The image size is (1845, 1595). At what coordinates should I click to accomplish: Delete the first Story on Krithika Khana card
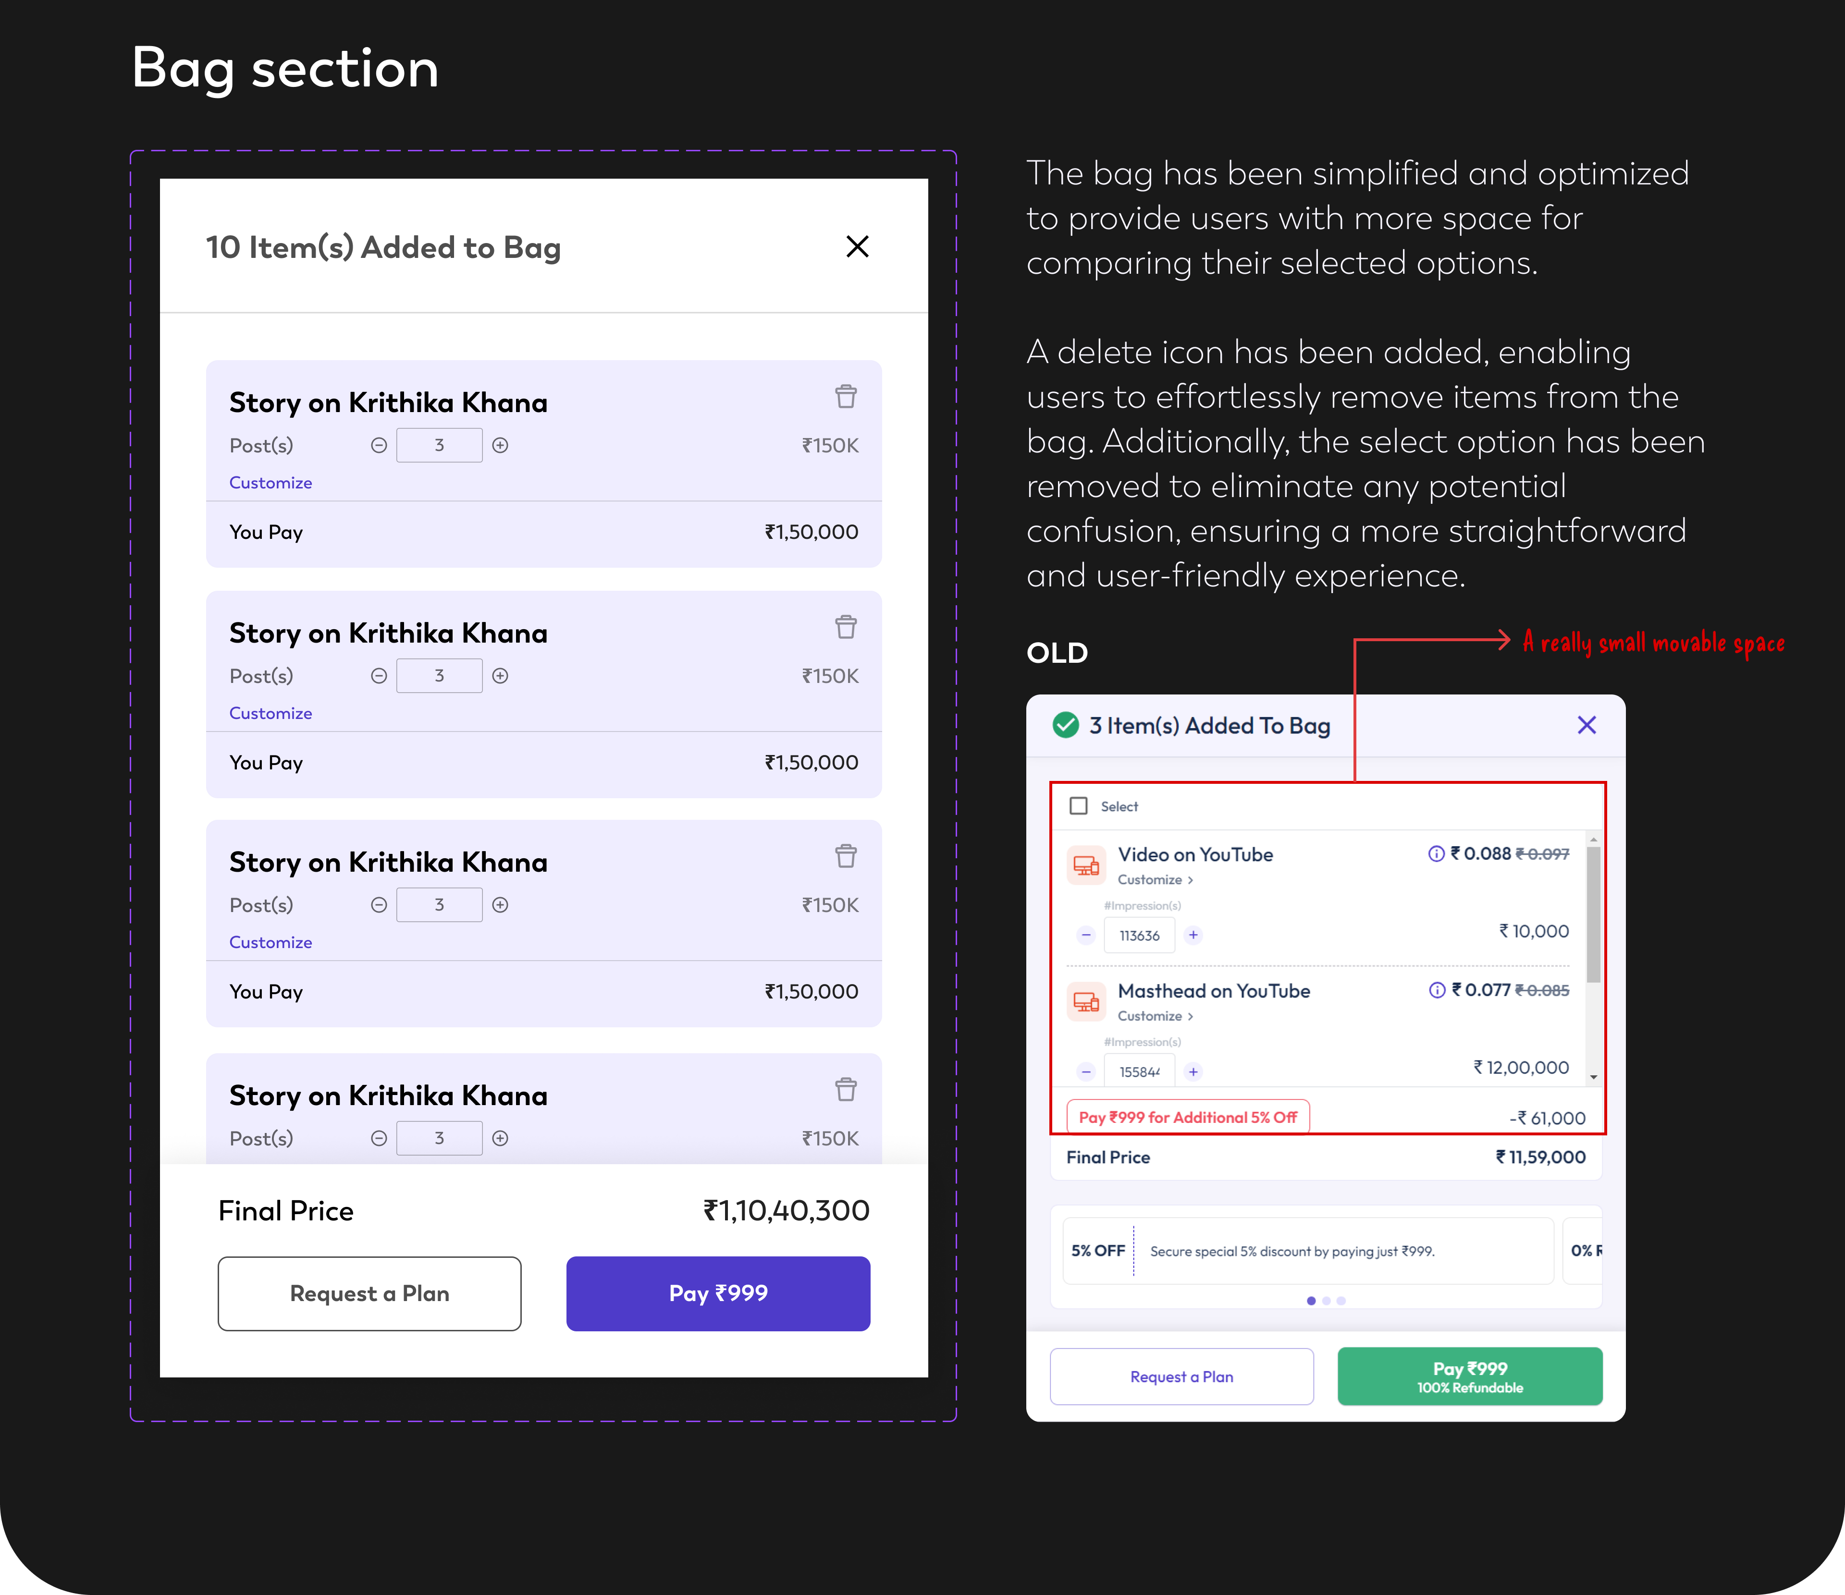[846, 396]
